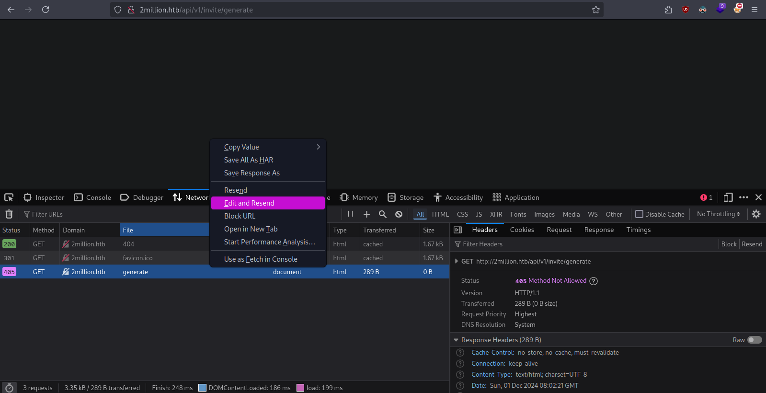Screen dimensions: 766x393
Task: Reload the current page
Action: coord(46,10)
